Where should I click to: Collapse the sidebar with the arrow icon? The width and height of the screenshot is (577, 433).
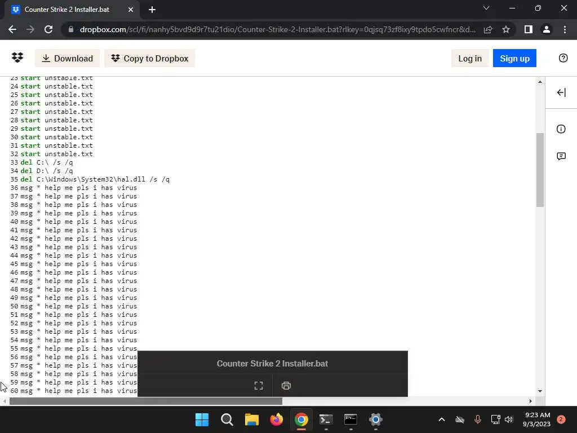click(x=561, y=92)
